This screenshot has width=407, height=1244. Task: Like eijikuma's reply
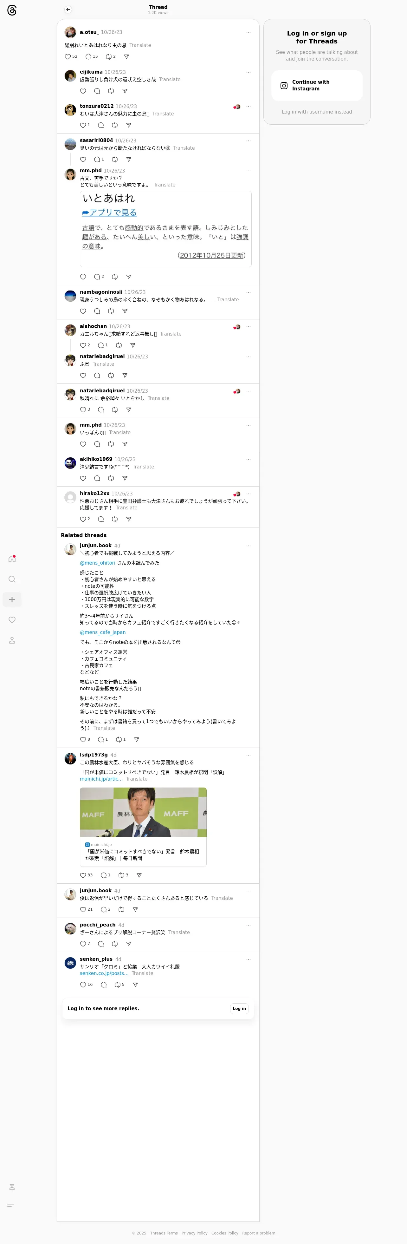[x=83, y=91]
